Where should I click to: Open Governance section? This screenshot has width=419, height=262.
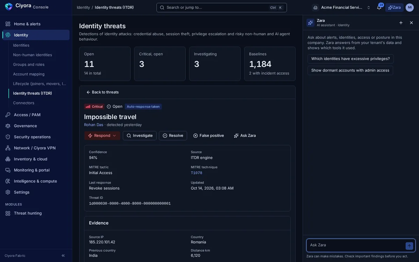[36, 126]
